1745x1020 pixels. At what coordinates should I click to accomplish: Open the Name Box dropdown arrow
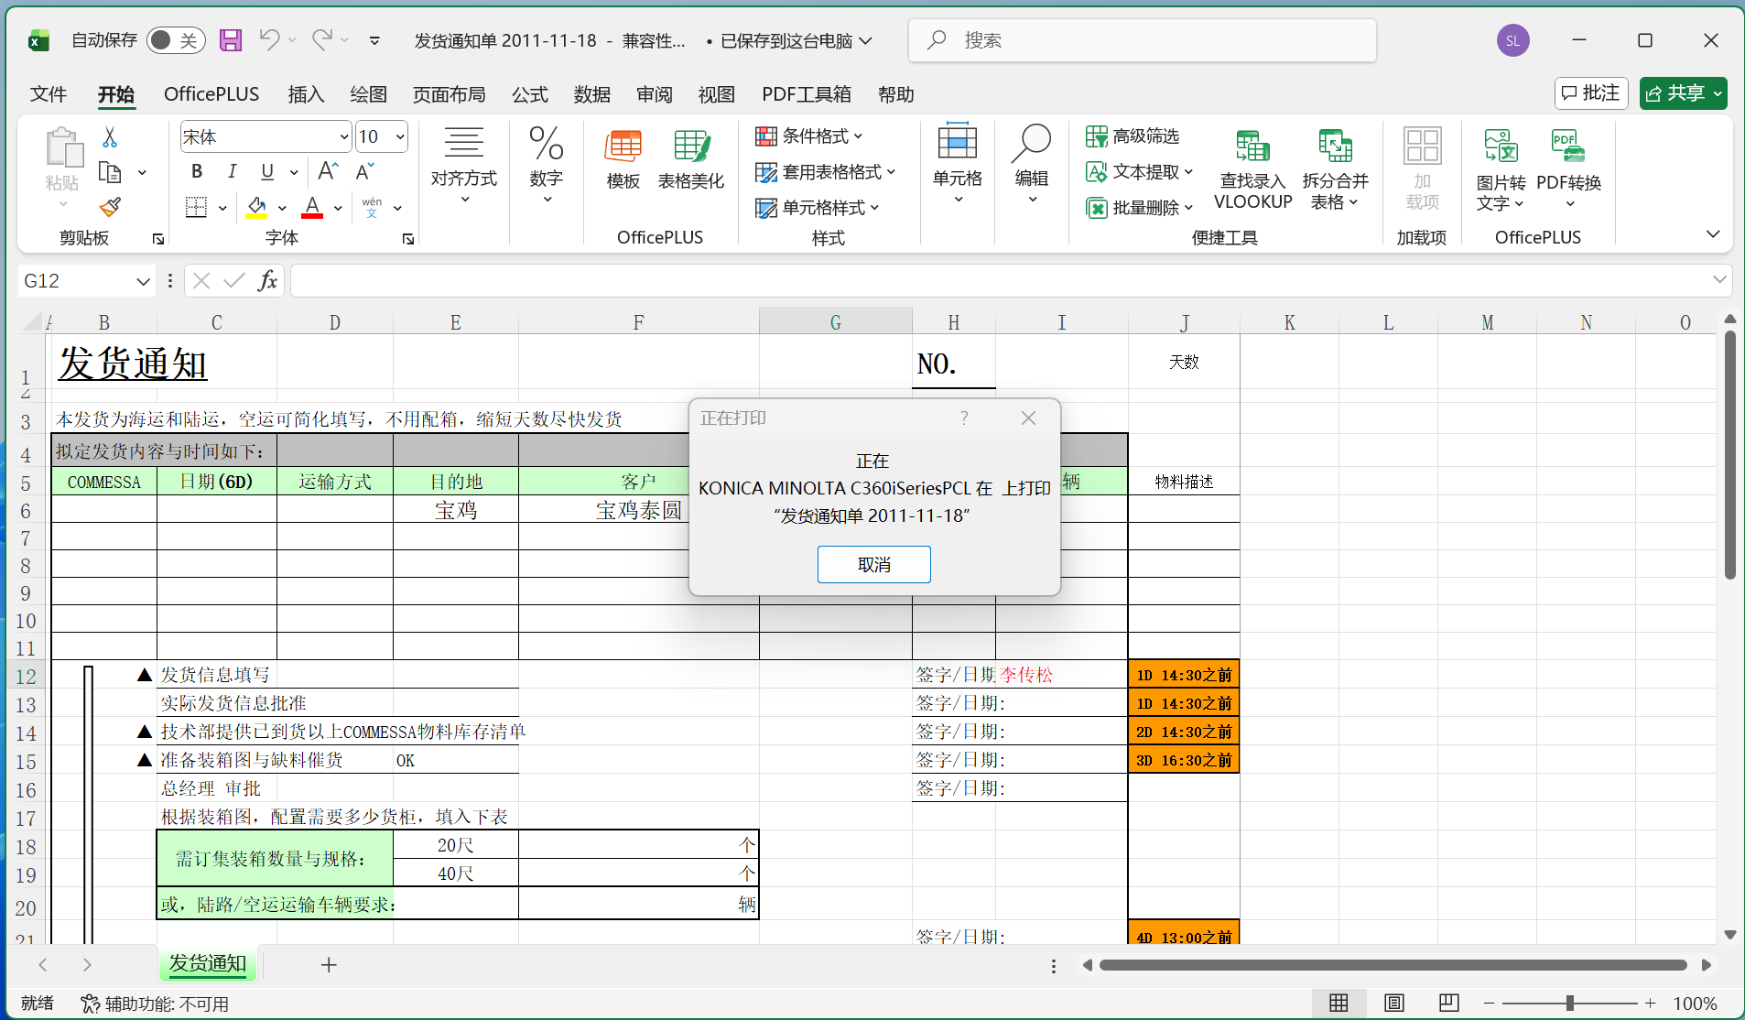[x=143, y=281]
